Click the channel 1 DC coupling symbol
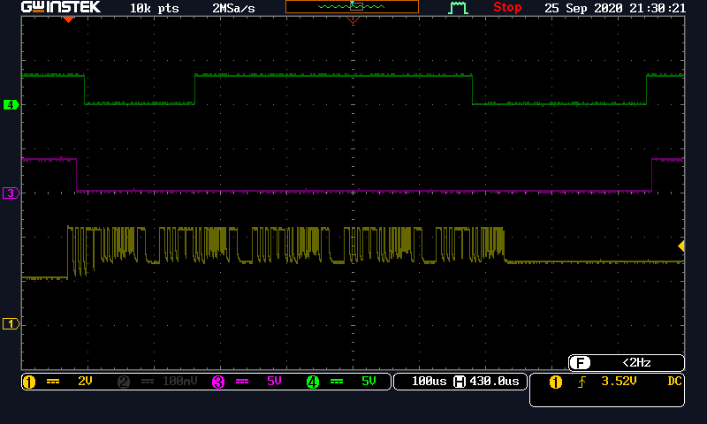The image size is (707, 424). click(53, 382)
